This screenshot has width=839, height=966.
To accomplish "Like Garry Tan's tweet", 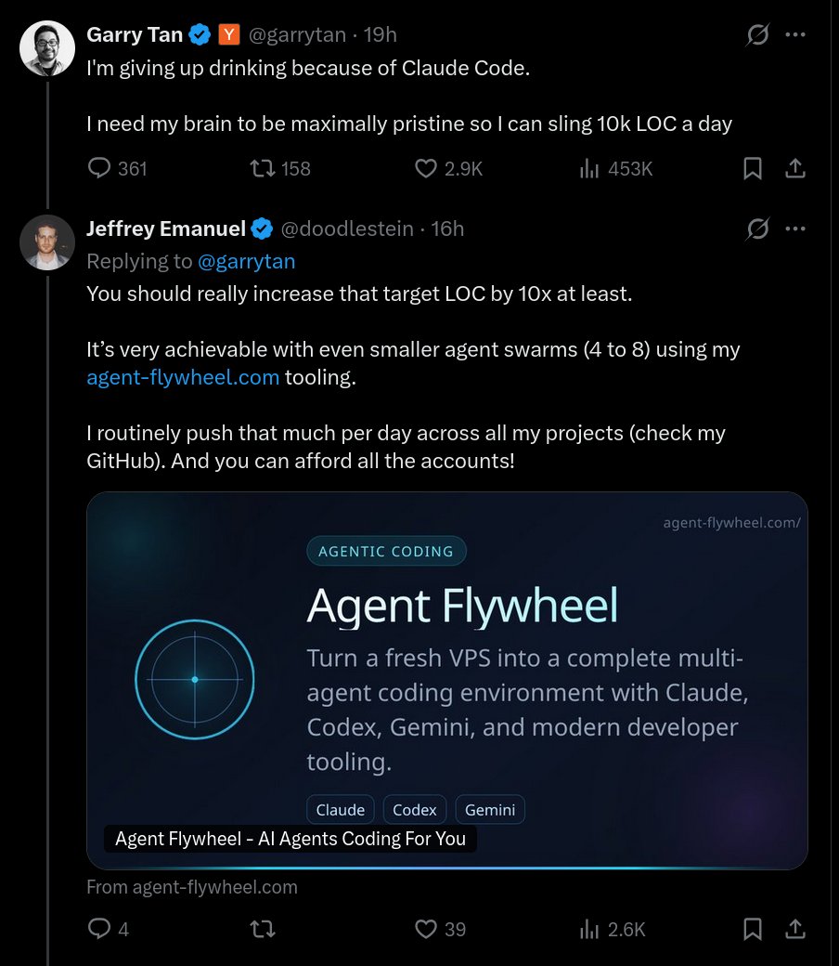I will 426,168.
